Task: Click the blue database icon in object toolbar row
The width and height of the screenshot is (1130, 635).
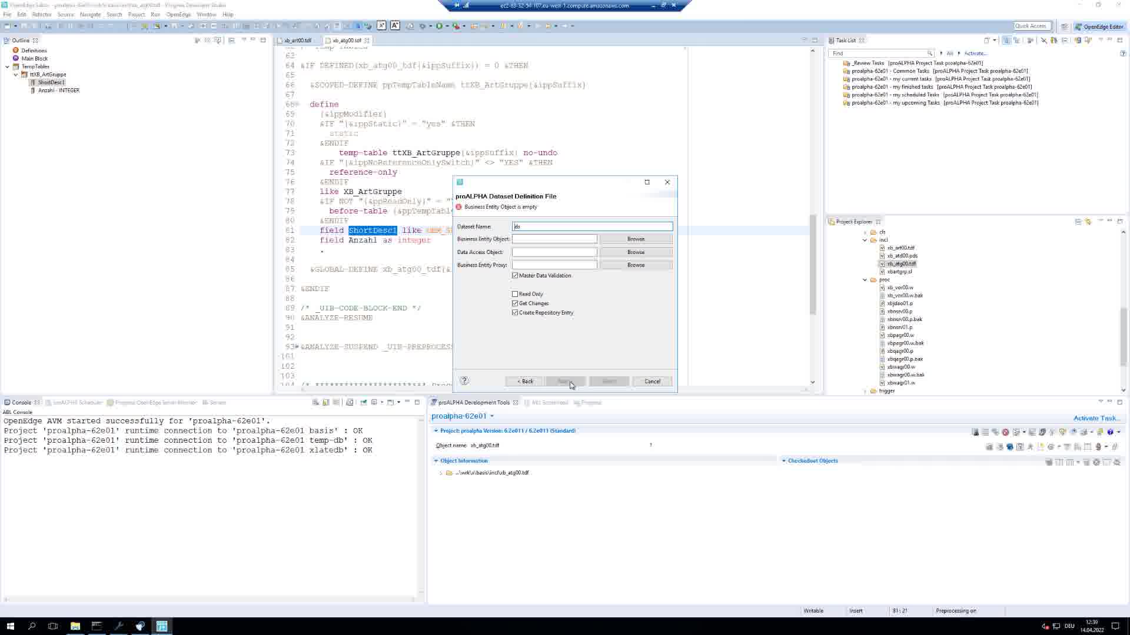Action: tap(1010, 447)
